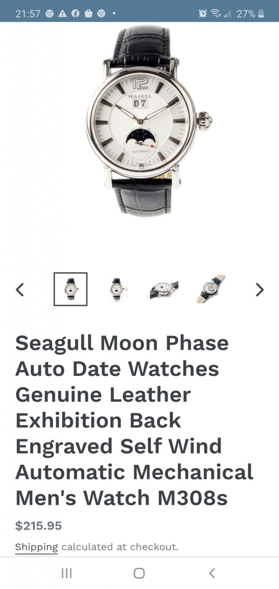279x589 pixels.
Task: Tap the shopping bag notification icon
Action: [88, 14]
